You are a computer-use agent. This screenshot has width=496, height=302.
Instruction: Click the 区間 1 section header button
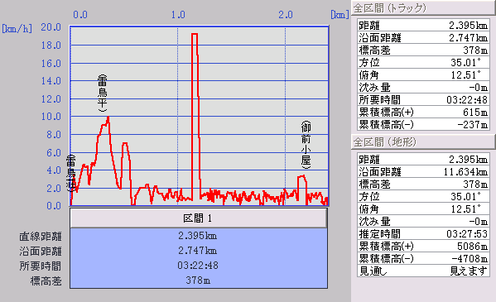(x=199, y=218)
